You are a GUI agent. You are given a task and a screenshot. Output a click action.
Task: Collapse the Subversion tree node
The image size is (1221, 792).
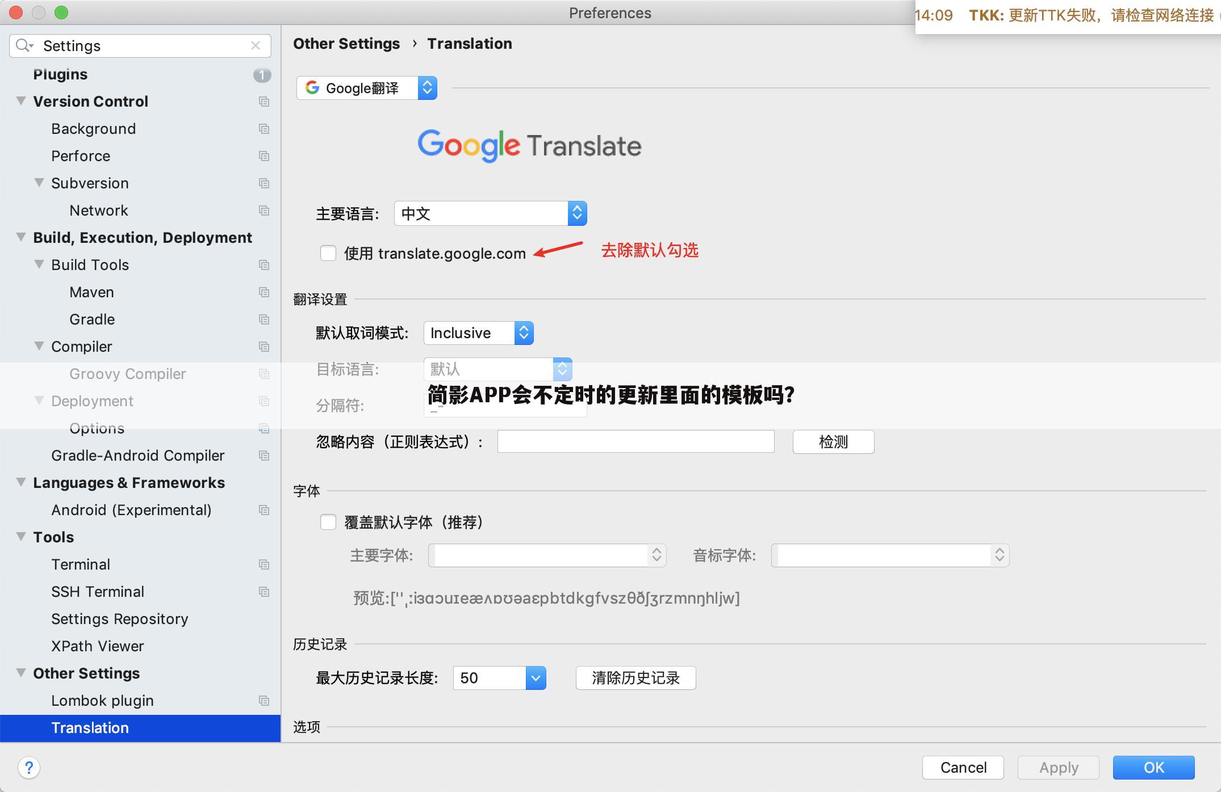39,183
